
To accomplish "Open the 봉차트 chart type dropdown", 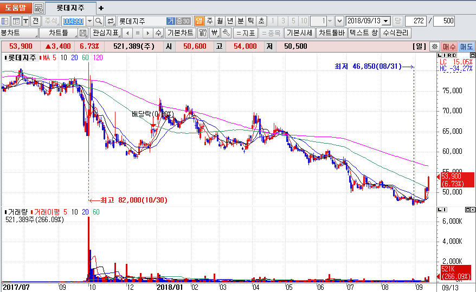I will click(x=19, y=33).
